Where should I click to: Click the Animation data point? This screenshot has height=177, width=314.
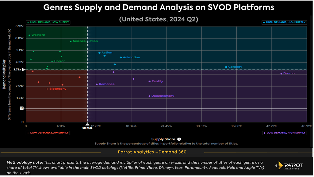(x=121, y=57)
